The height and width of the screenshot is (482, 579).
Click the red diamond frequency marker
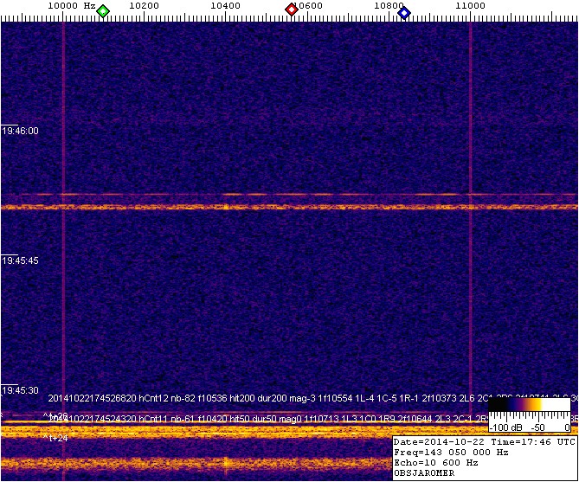click(292, 10)
